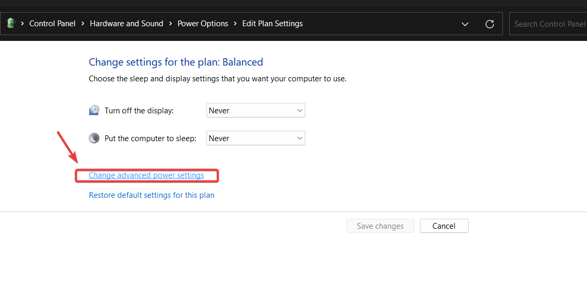The width and height of the screenshot is (587, 308).
Task: Click the monitor icon beside Turn off the display
Action: [x=94, y=110]
